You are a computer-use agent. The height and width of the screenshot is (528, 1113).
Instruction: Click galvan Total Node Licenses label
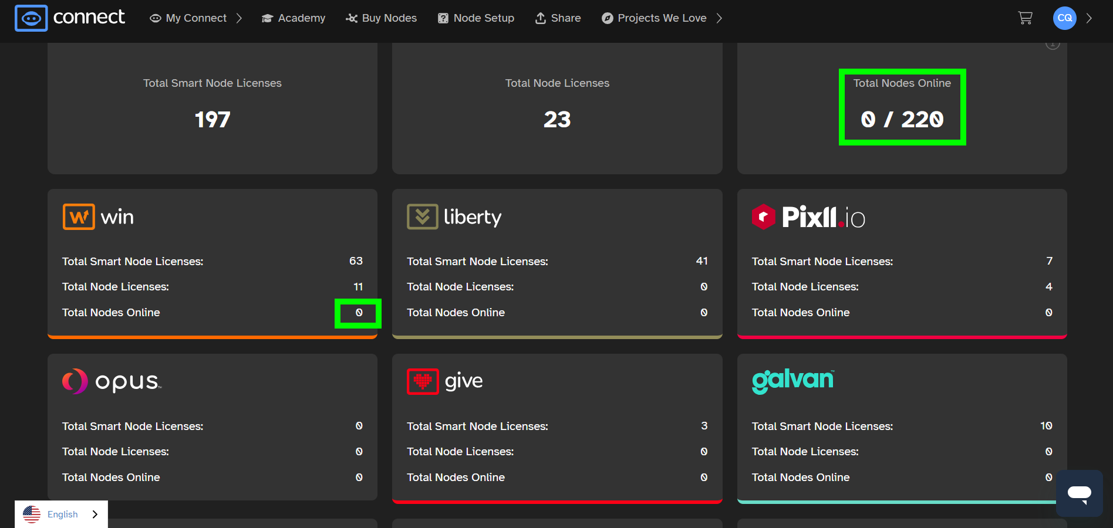(805, 452)
